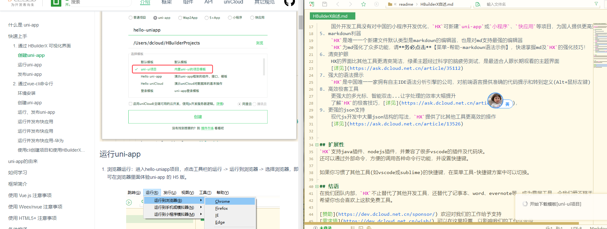Open the 介绍 tab in the site navigation
Image resolution: width=607 pixels, height=229 pixels.
[x=145, y=2]
